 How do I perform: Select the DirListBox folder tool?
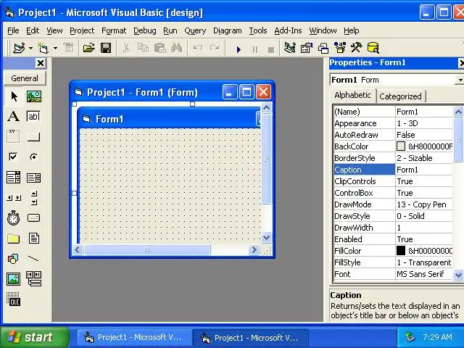point(13,239)
